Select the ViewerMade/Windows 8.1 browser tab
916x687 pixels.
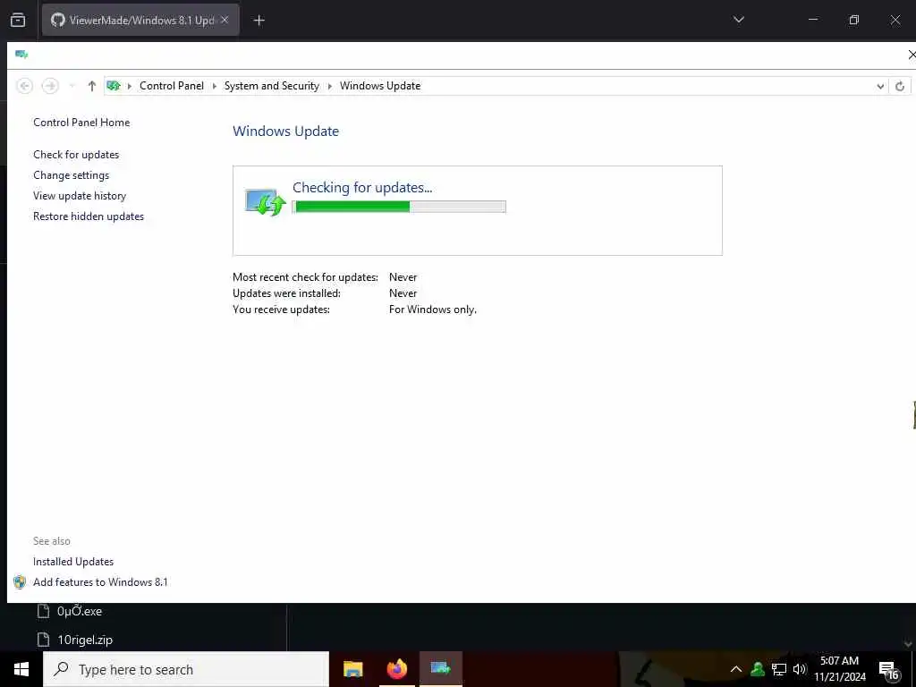coord(140,20)
